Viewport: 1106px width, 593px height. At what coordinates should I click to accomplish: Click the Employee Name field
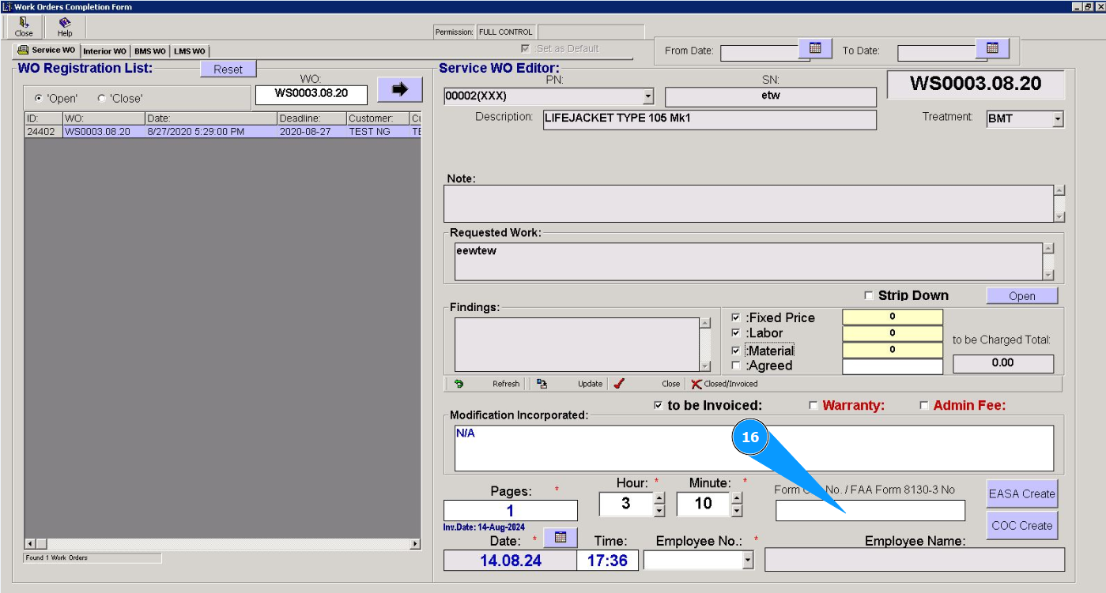click(915, 560)
